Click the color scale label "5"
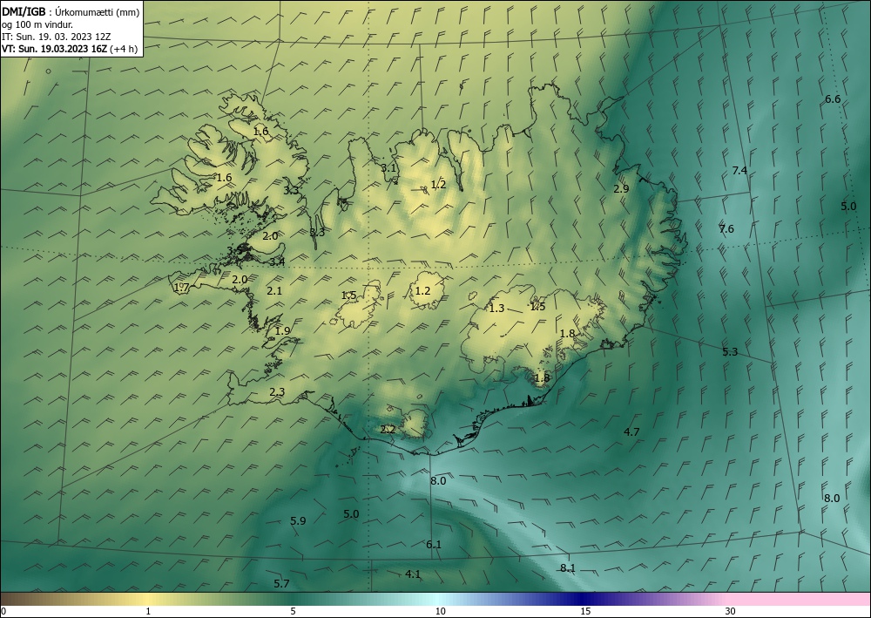Image resolution: width=871 pixels, height=618 pixels. (293, 612)
